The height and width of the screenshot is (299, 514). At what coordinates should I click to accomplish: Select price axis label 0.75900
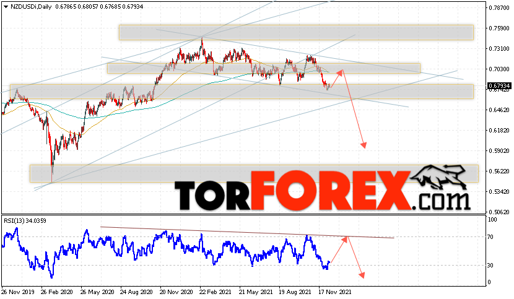[499, 28]
